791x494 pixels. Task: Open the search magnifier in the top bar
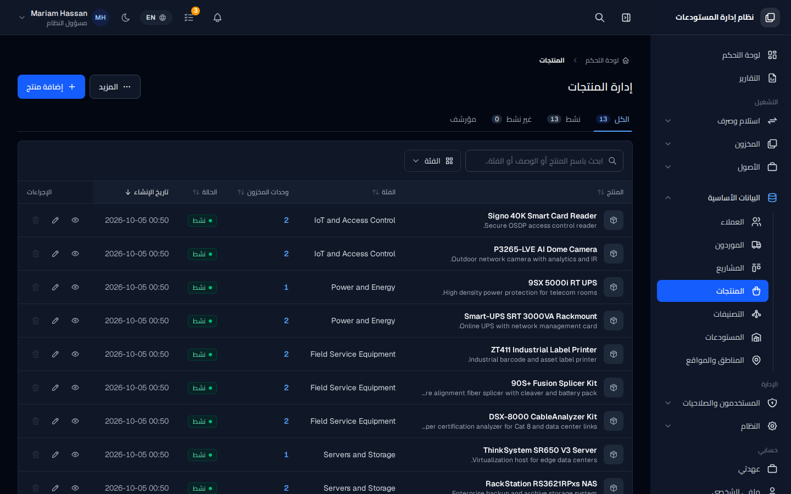[600, 18]
